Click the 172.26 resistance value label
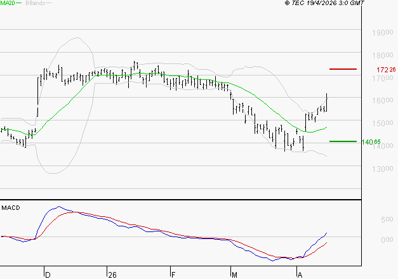 click(386, 69)
